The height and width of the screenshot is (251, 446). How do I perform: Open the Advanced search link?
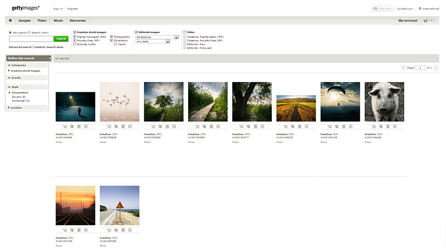(x=20, y=47)
